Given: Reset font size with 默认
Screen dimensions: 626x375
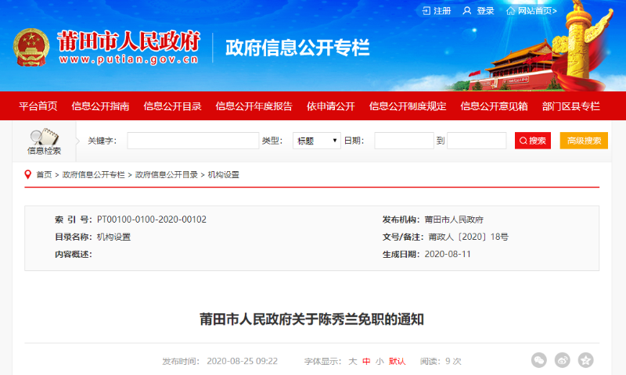Looking at the screenshot, I should coord(398,361).
